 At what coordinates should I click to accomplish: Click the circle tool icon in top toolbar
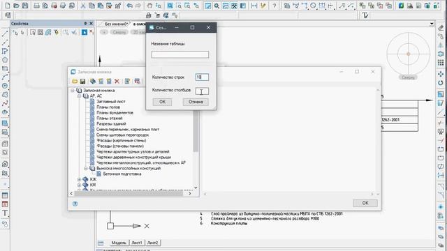pos(313,6)
